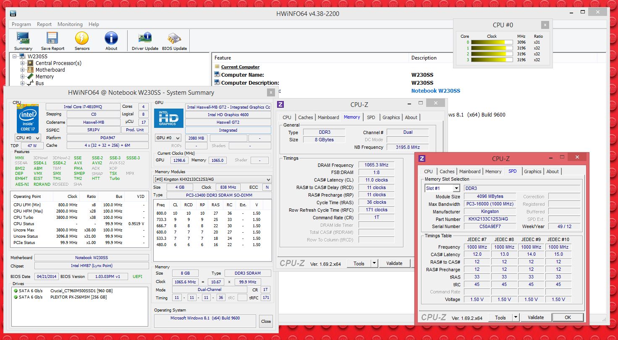Image resolution: width=618 pixels, height=340 pixels.
Task: Click the Prod. Unit field
Action: [135, 130]
